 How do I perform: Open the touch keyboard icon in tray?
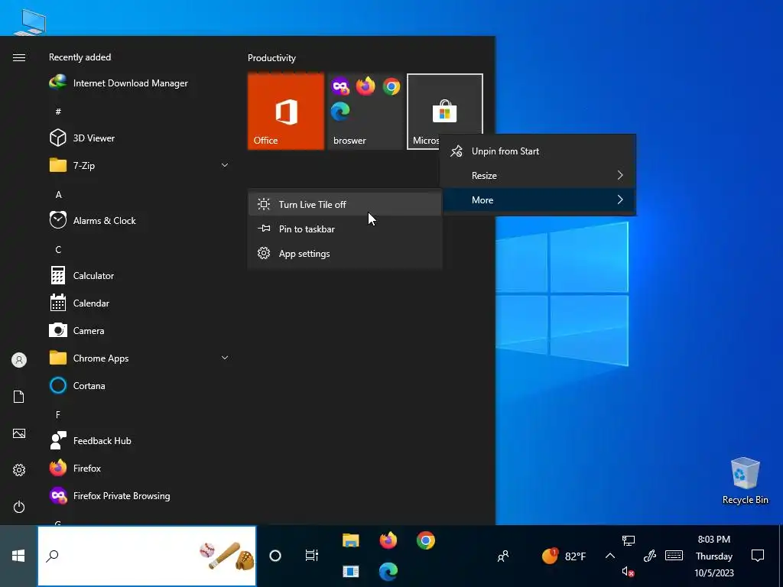click(674, 555)
